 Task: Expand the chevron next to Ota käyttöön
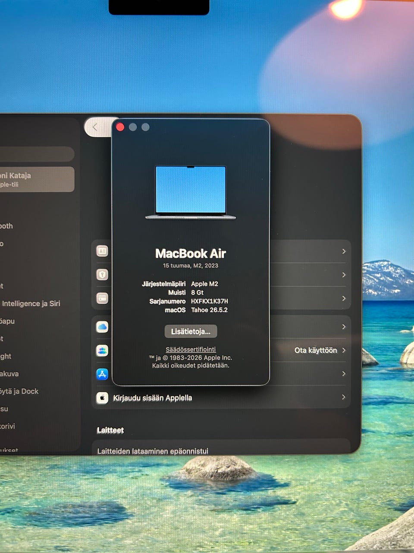[x=344, y=350]
